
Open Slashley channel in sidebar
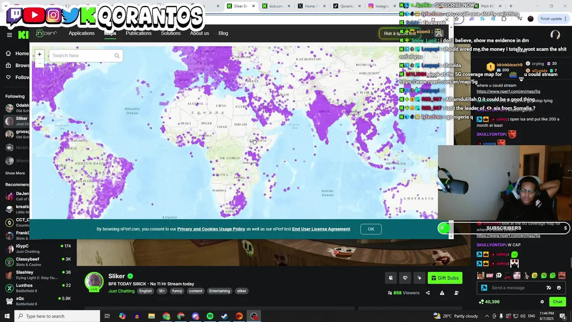38,275
